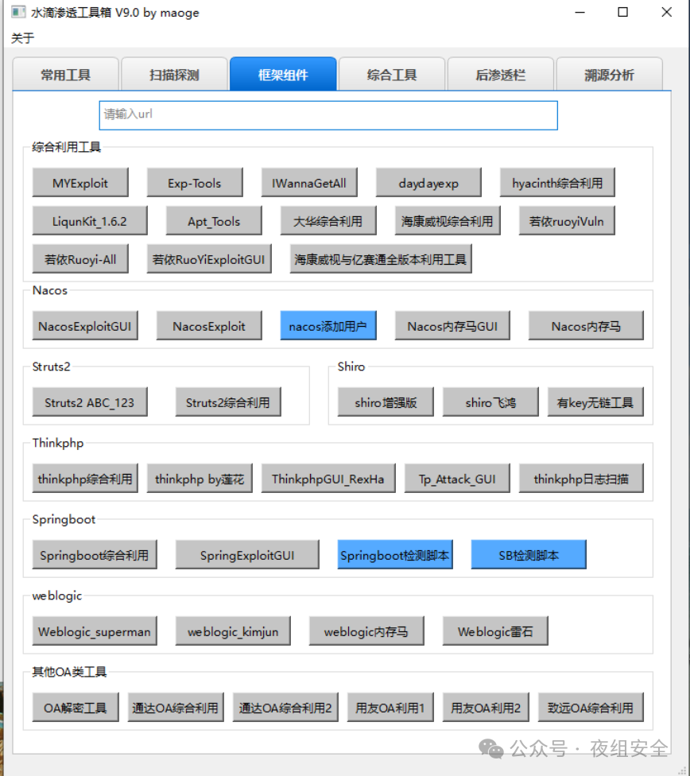This screenshot has width=690, height=776.
Task: Open shiro增强版 tool
Action: [x=386, y=402]
